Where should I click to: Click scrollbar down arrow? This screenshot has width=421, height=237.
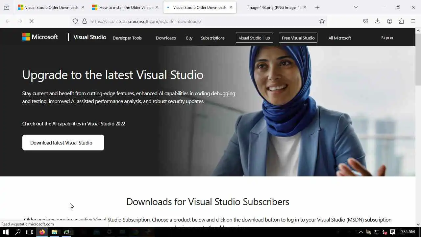pyautogui.click(x=418, y=224)
